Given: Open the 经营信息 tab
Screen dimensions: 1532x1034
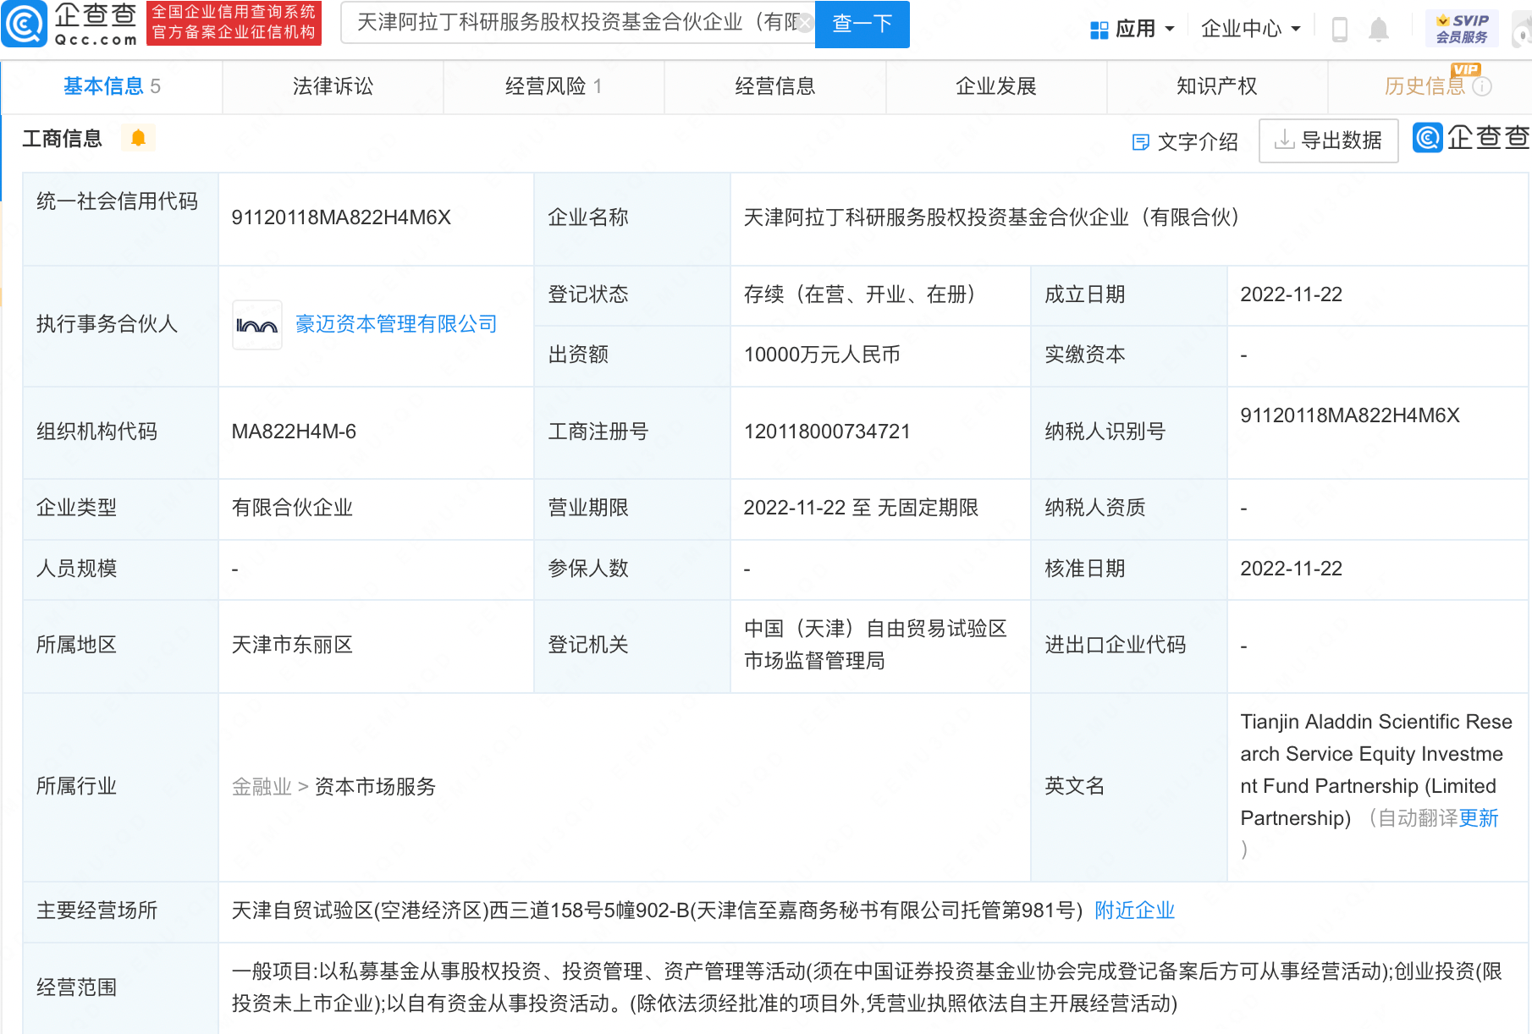Looking at the screenshot, I should click(x=774, y=86).
